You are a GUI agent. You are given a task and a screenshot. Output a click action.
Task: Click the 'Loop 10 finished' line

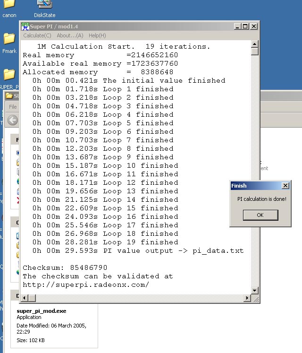click(x=105, y=166)
